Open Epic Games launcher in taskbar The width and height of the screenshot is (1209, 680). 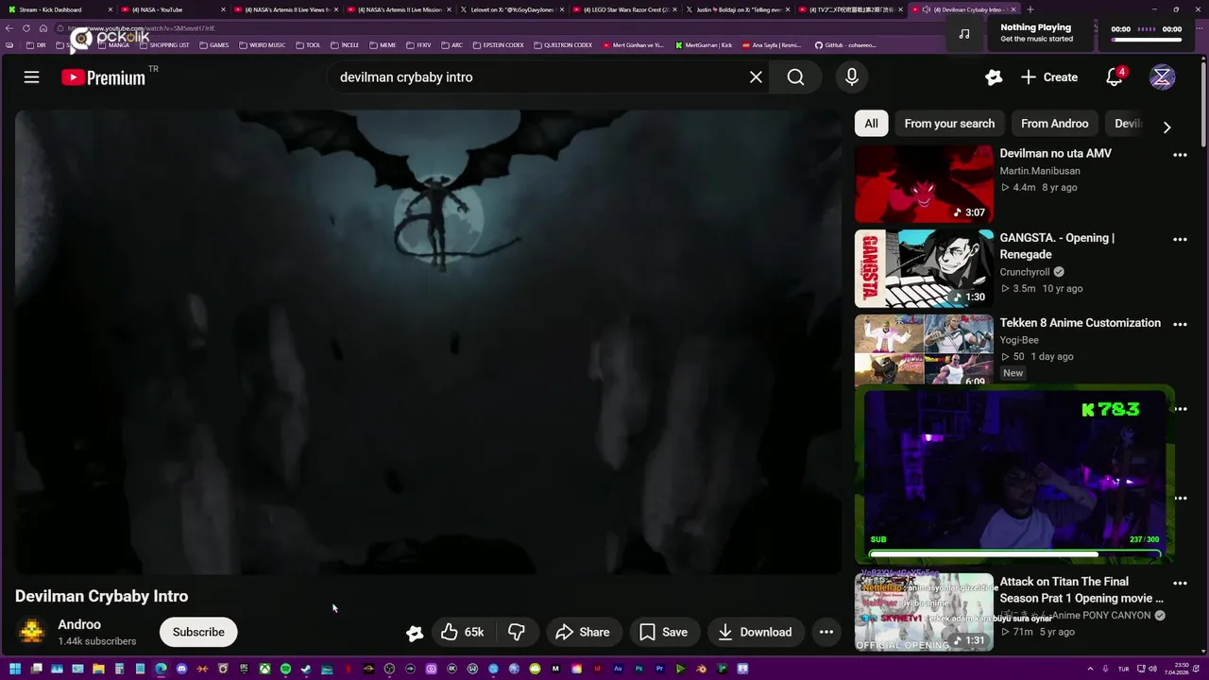244,669
